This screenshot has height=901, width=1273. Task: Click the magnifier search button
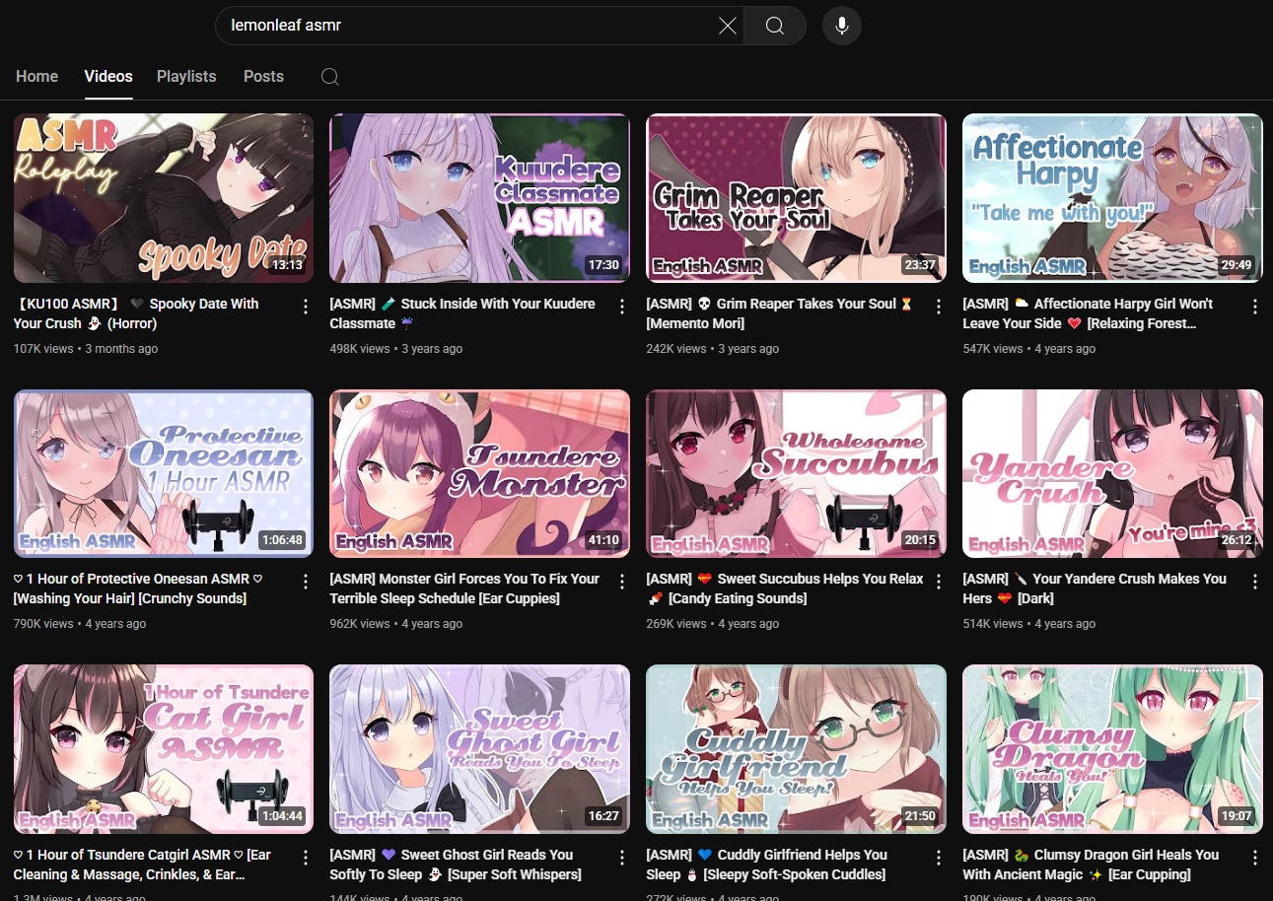775,26
